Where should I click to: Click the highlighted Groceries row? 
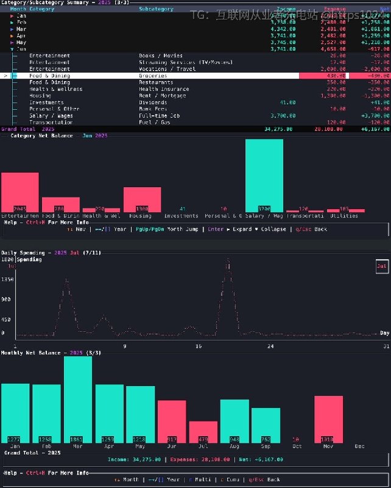[195, 76]
